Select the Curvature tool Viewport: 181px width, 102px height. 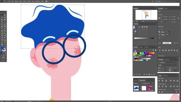(x=5, y=20)
